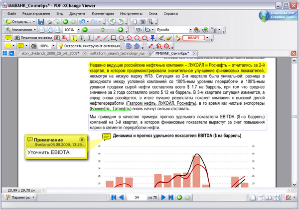Click the Fit Width icon
The image size is (299, 210).
tap(58, 30)
